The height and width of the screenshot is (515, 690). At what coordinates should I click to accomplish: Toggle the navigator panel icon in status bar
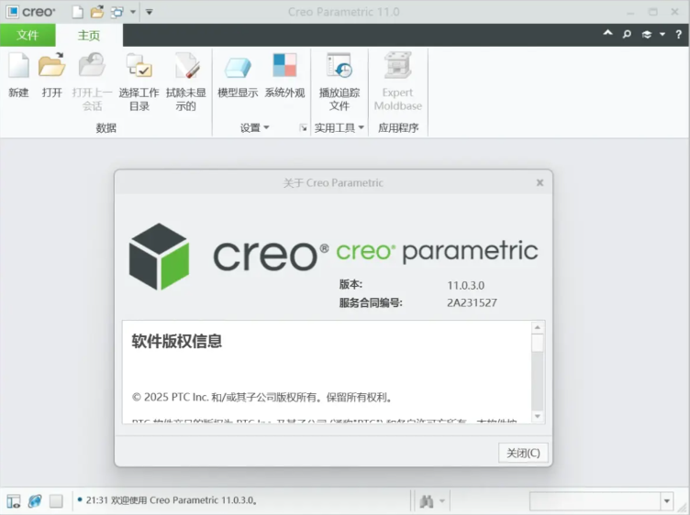tap(14, 501)
